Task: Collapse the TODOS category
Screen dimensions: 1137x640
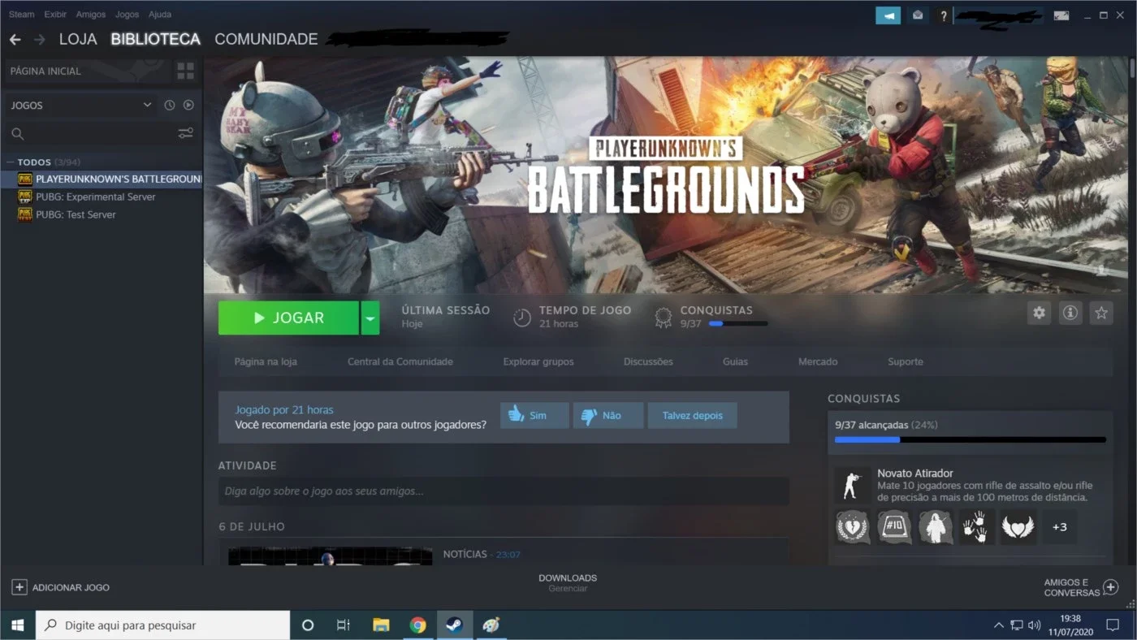Action: (x=10, y=162)
